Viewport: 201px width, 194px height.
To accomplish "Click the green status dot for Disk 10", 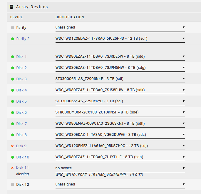I will (13, 157).
